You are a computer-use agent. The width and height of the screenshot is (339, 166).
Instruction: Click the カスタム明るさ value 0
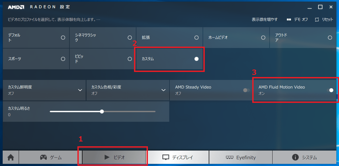point(9,115)
